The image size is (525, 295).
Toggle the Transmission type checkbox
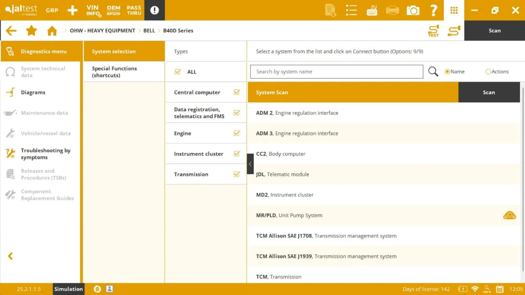coord(237,174)
